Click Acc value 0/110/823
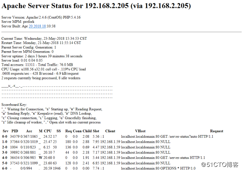The height and width of the screenshot is (171, 242). 28,147
